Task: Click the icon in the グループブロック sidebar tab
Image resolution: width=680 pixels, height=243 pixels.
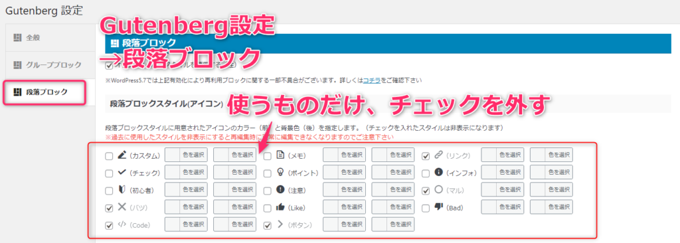Action: coord(17,65)
